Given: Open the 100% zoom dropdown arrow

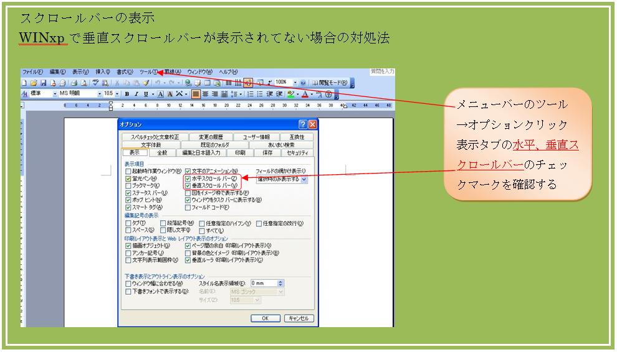Looking at the screenshot, I should [x=295, y=83].
